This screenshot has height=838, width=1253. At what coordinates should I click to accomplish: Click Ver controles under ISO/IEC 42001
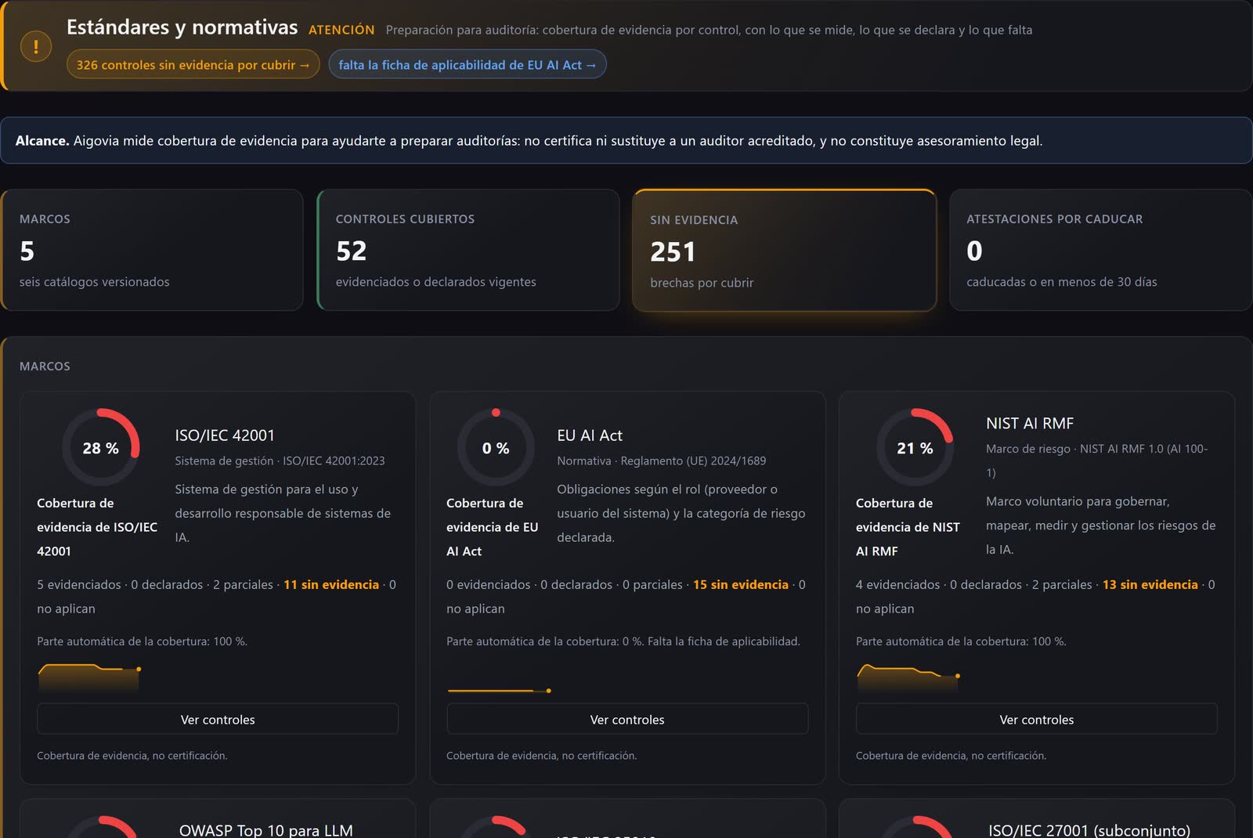tap(218, 719)
